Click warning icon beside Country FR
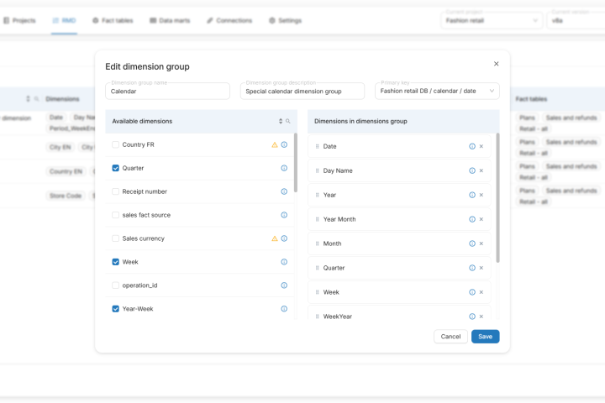 274,144
